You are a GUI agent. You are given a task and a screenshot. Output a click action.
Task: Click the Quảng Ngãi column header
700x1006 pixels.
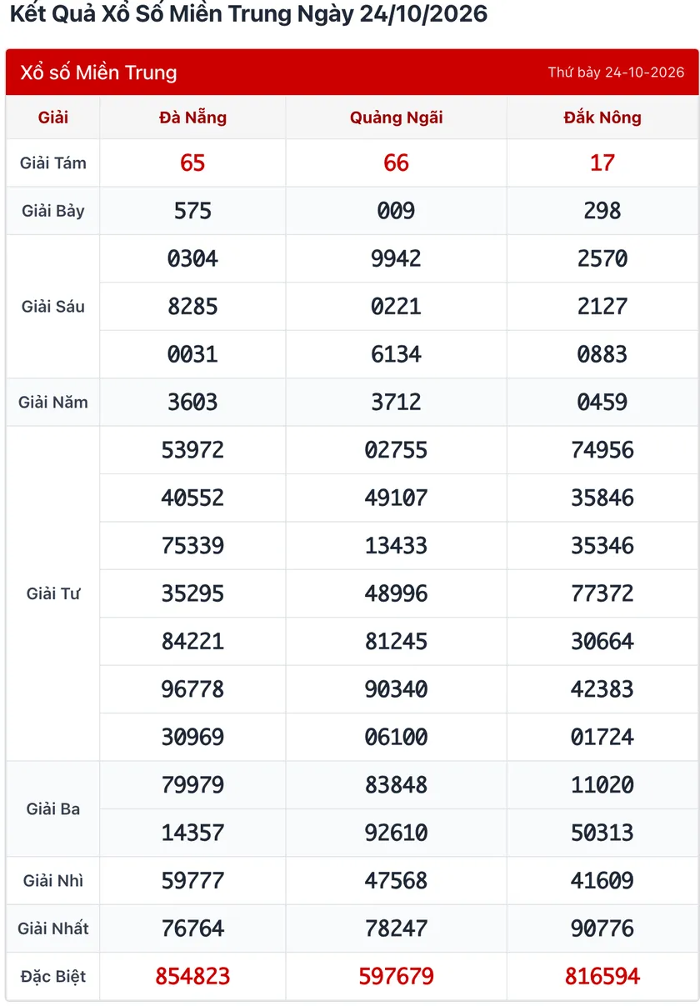(396, 118)
